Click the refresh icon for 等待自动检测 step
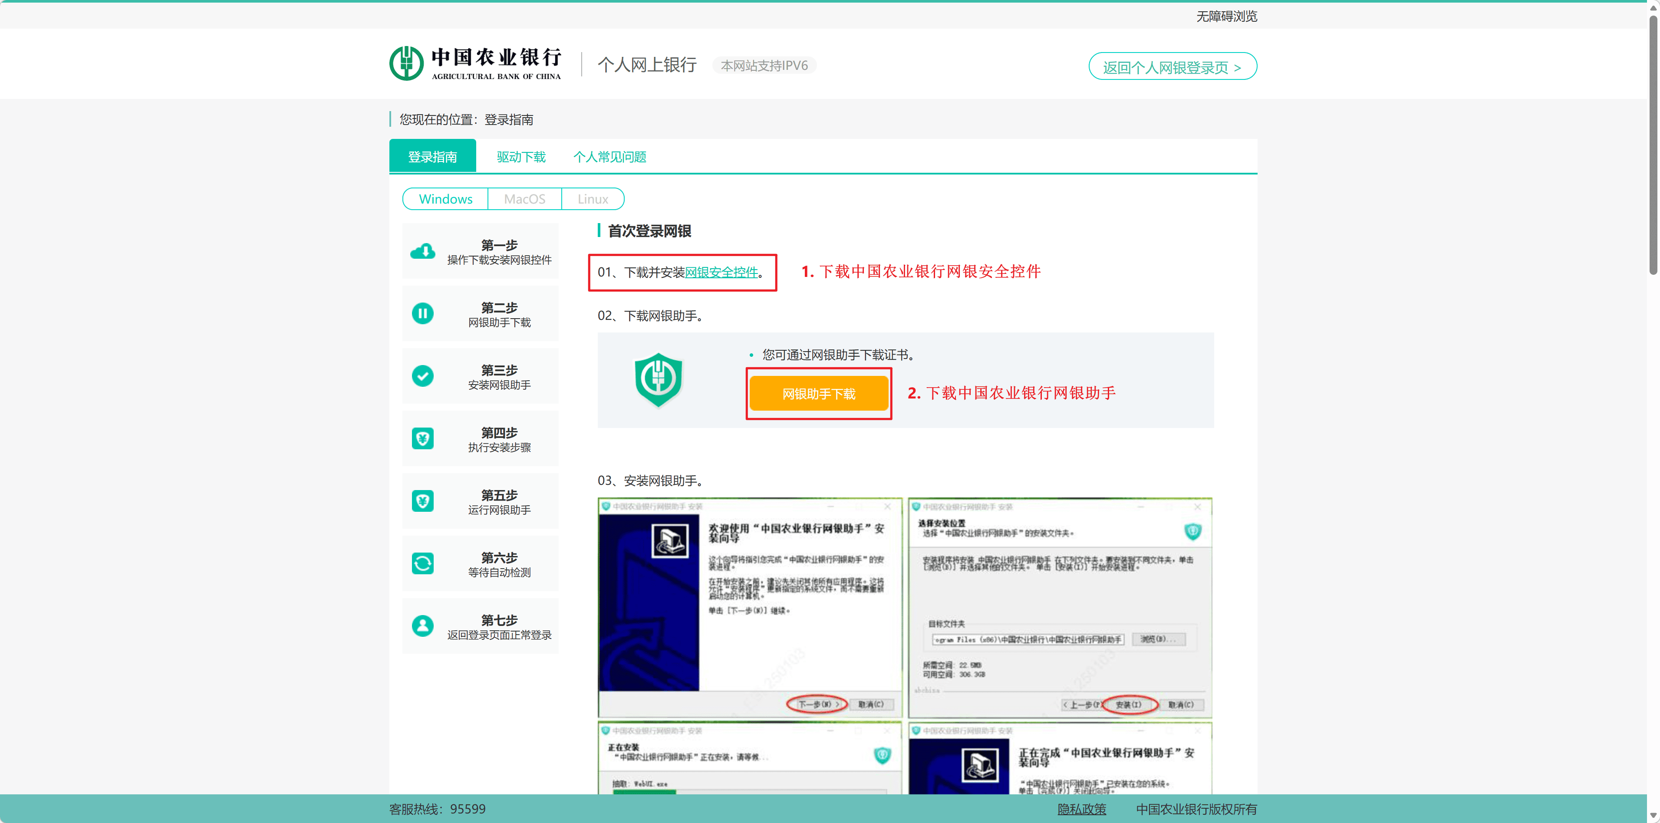The width and height of the screenshot is (1660, 823). 423,563
